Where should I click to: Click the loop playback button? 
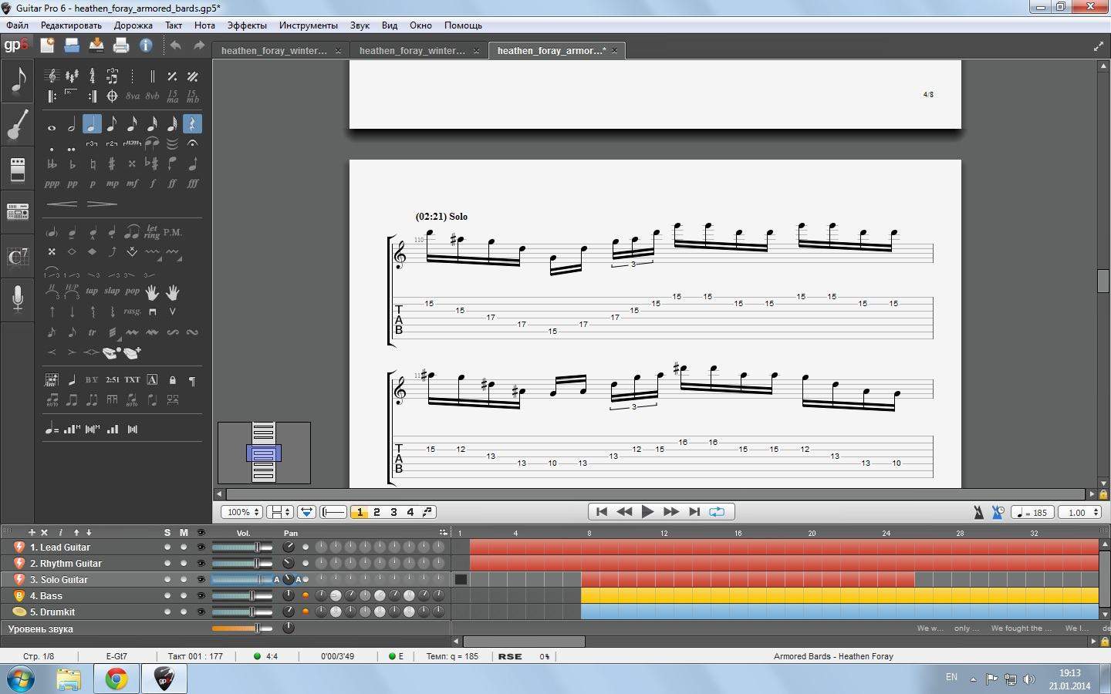click(717, 511)
